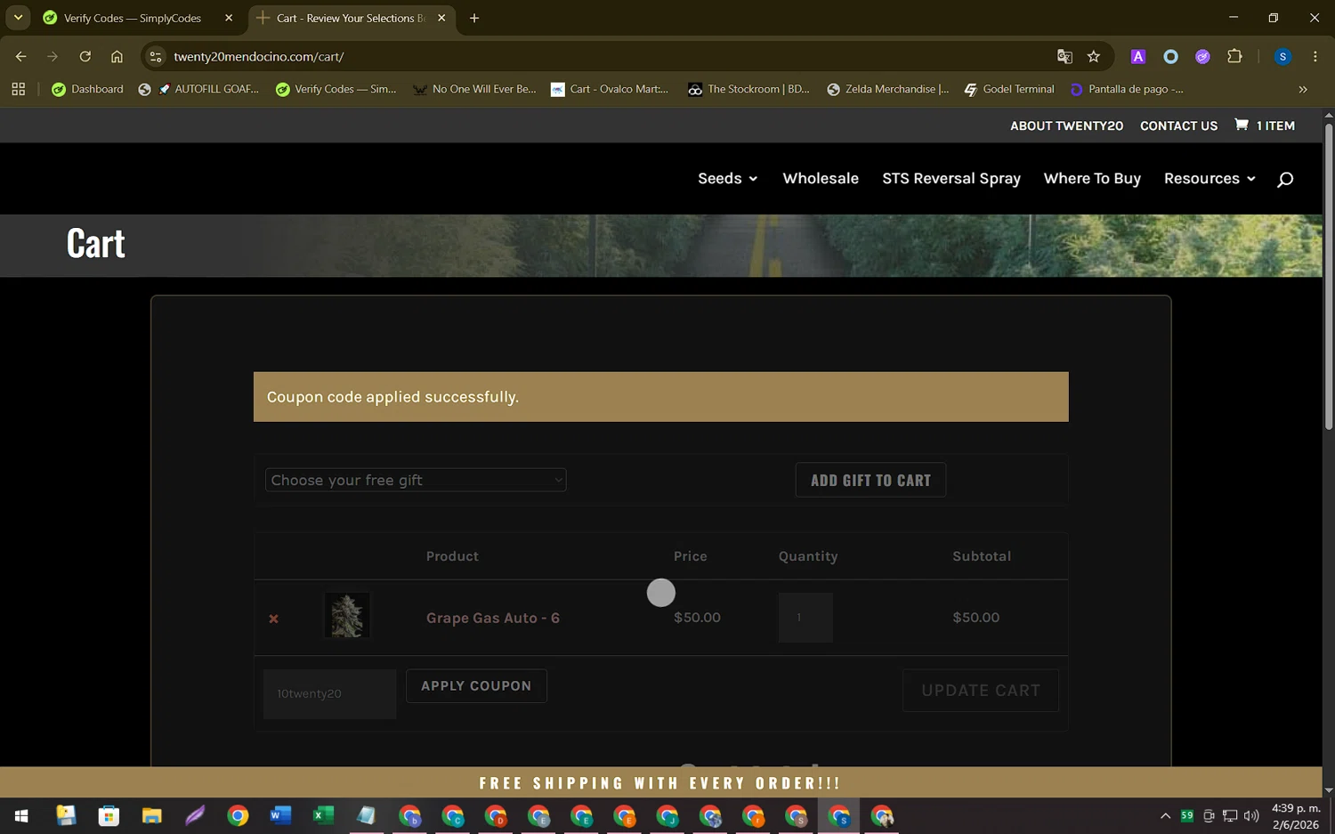Open the Contact Us link
This screenshot has height=834, width=1335.
pos(1178,126)
